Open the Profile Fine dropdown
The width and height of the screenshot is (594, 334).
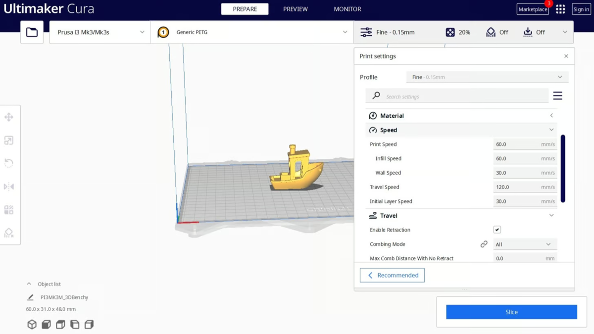[487, 77]
